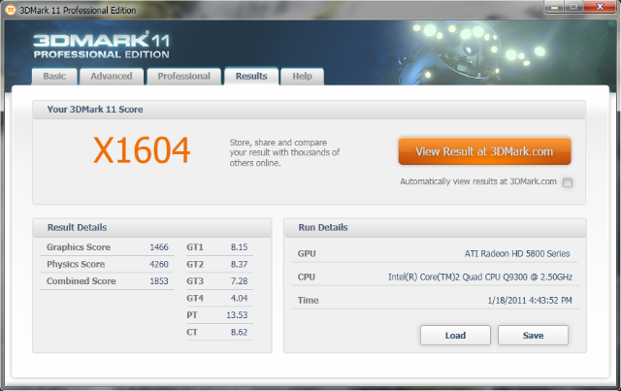Screen dimensions: 621x391
Task: Click the GPU value ATI Radeon HD 5800 Series
Action: (x=517, y=253)
